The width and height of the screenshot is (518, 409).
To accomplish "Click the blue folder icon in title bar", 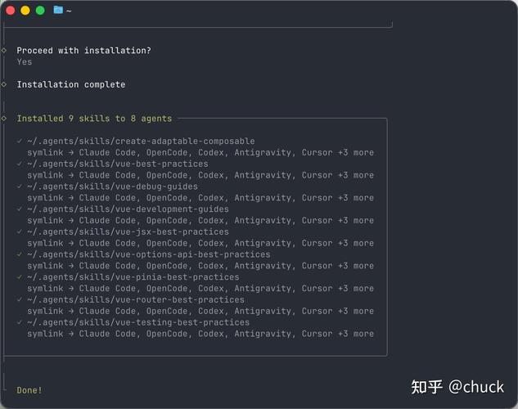I will click(58, 10).
